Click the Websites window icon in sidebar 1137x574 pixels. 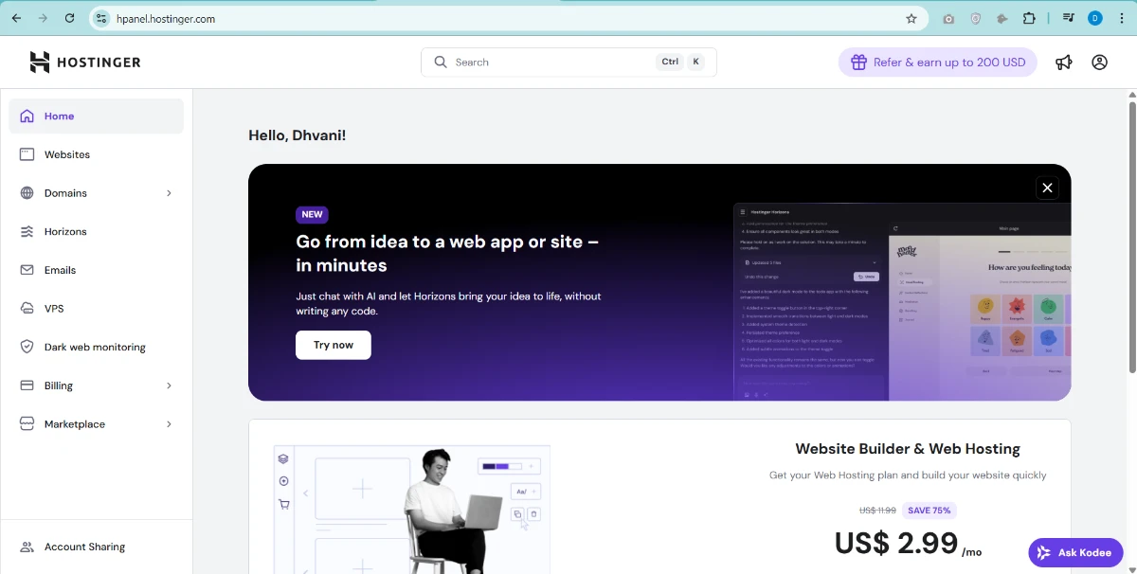click(27, 154)
